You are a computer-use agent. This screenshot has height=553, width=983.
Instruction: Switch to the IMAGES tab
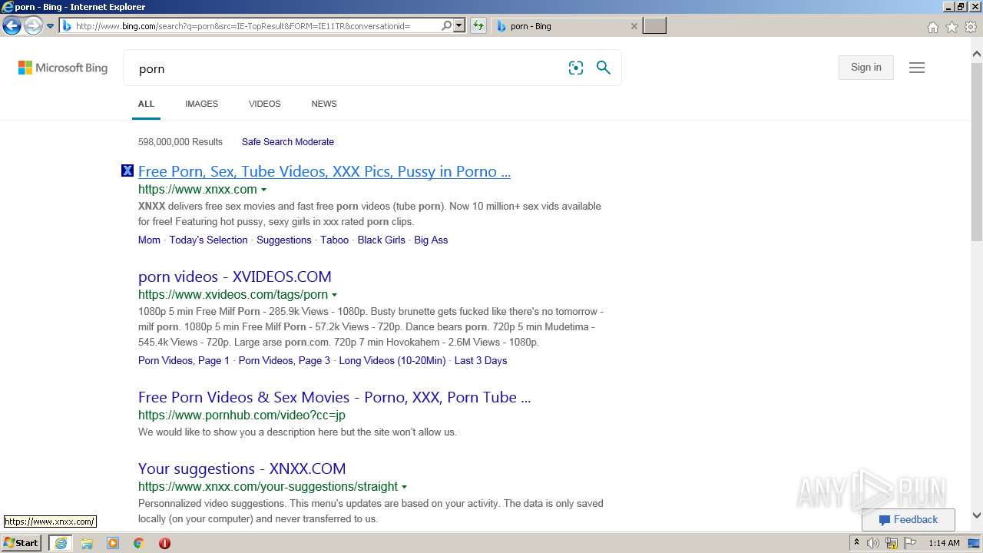(x=201, y=104)
